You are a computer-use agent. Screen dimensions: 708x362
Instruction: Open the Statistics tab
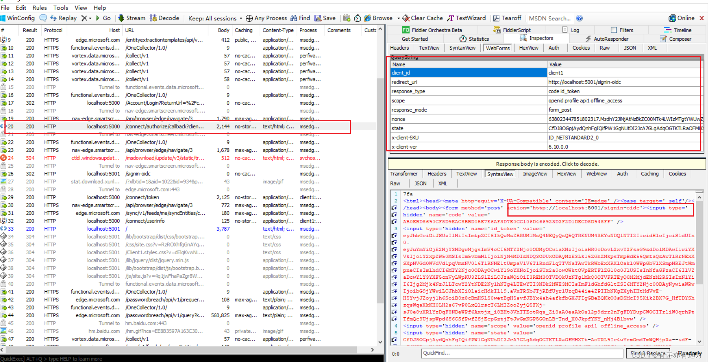click(x=474, y=39)
